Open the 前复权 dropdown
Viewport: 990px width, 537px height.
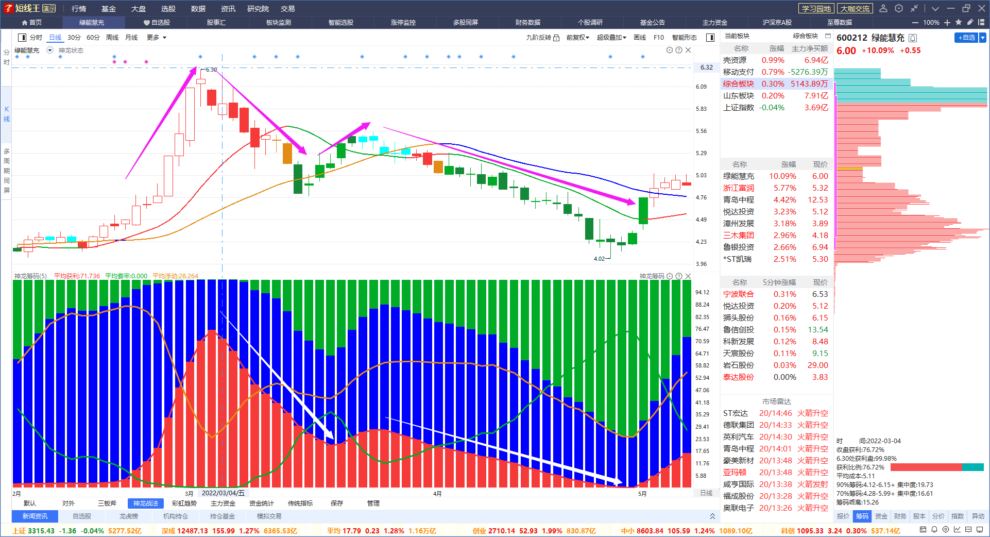coord(578,38)
